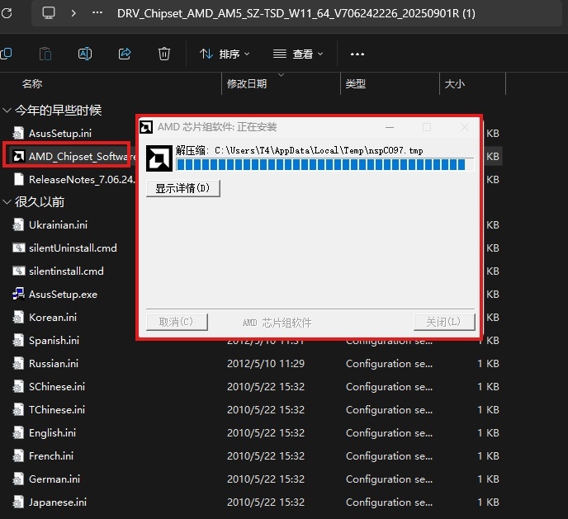Viewport: 568px width, 519px height.
Task: Open the 排序 sort dropdown
Action: pyautogui.click(x=225, y=54)
